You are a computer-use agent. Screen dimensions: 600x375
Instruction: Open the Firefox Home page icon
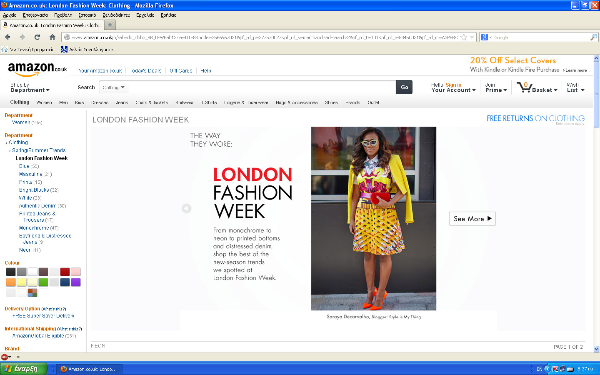tap(52, 37)
